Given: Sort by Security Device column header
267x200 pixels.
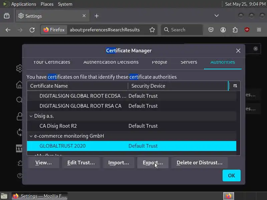Looking at the screenshot, I should (x=178, y=86).
